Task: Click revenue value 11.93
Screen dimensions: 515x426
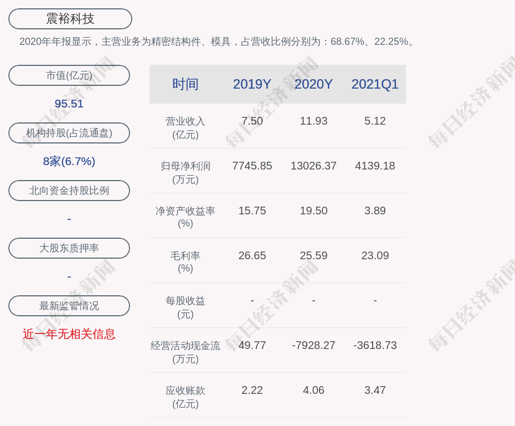Action: pos(313,121)
